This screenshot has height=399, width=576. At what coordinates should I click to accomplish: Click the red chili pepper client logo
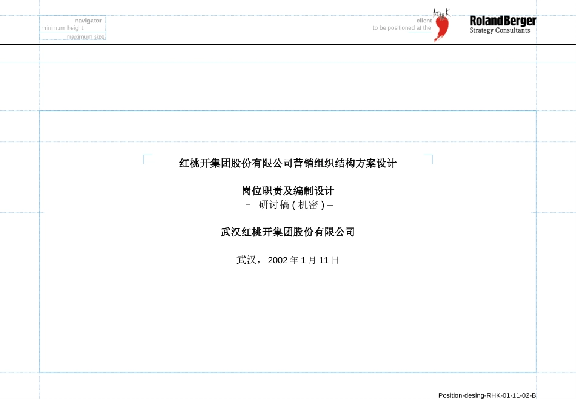coord(441,25)
